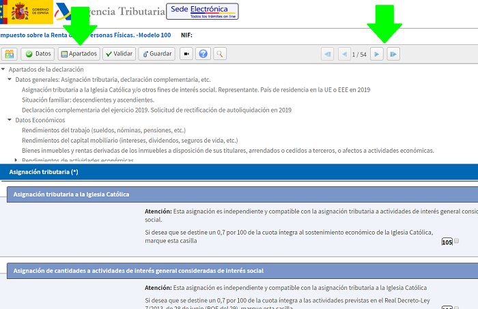The image size is (478, 309).
Task: Click the Sede Electrónica logo link
Action: [x=202, y=12]
